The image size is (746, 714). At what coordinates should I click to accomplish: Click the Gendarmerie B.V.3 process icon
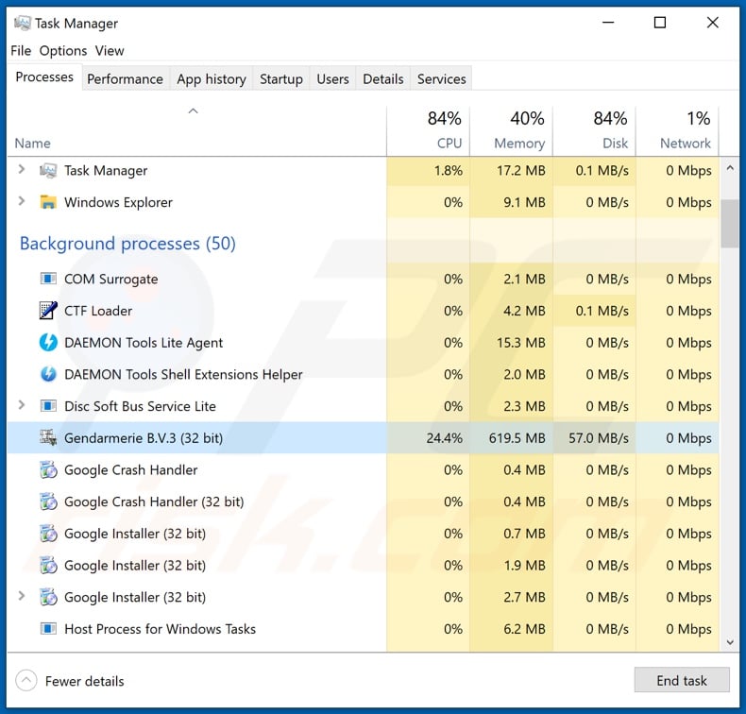tap(48, 437)
